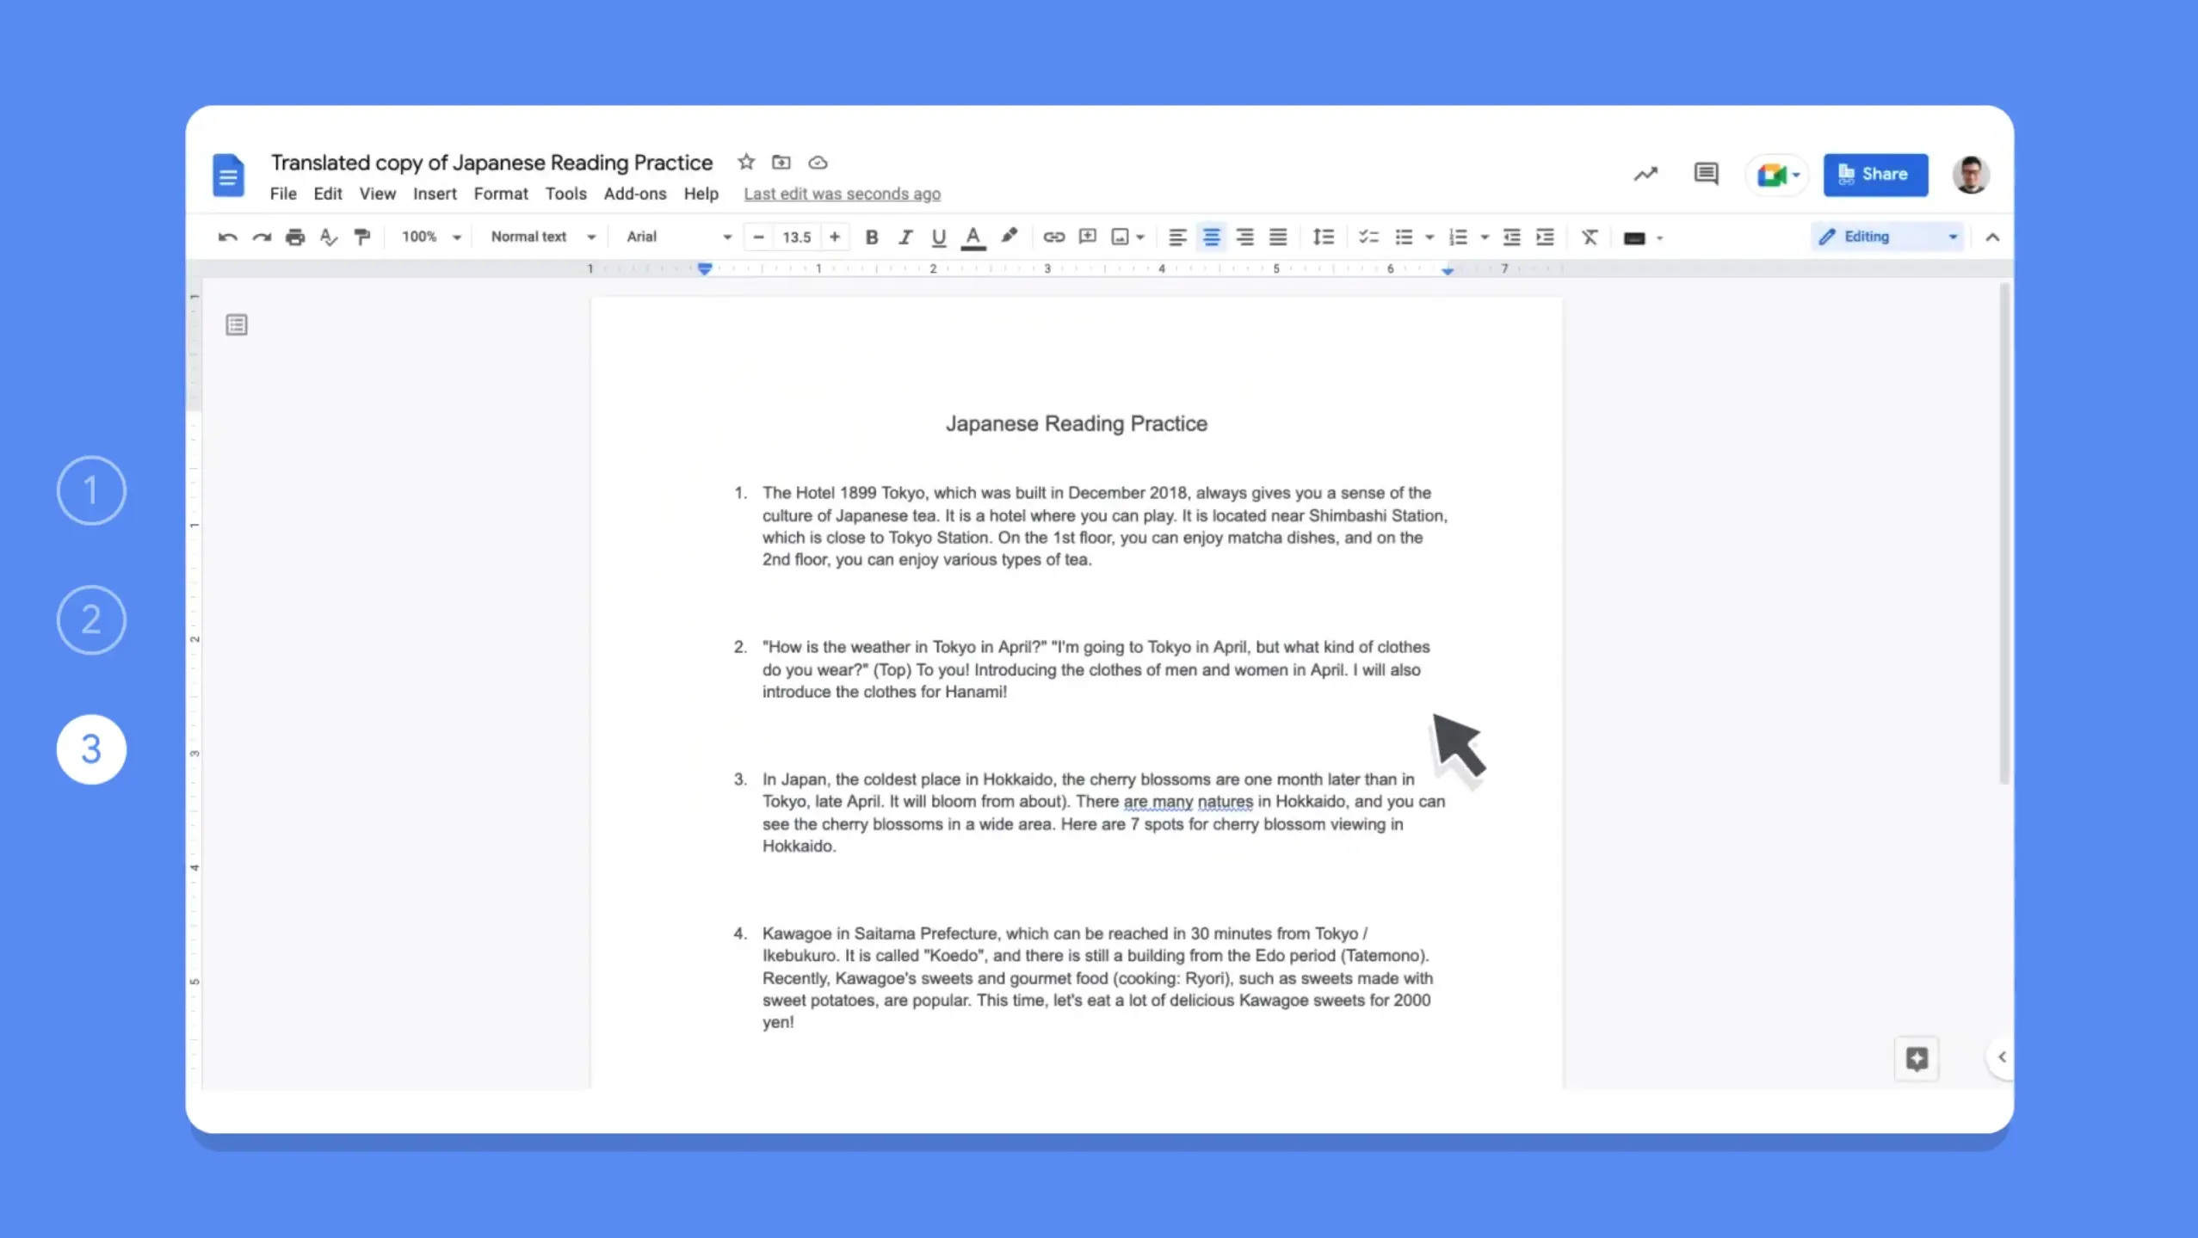Screen dimensions: 2198x1238
Task: Open the Spelling and grammar check
Action: tap(328, 237)
